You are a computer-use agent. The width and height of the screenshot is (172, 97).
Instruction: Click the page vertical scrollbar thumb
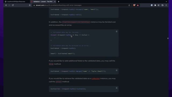pyautogui.click(x=168, y=38)
